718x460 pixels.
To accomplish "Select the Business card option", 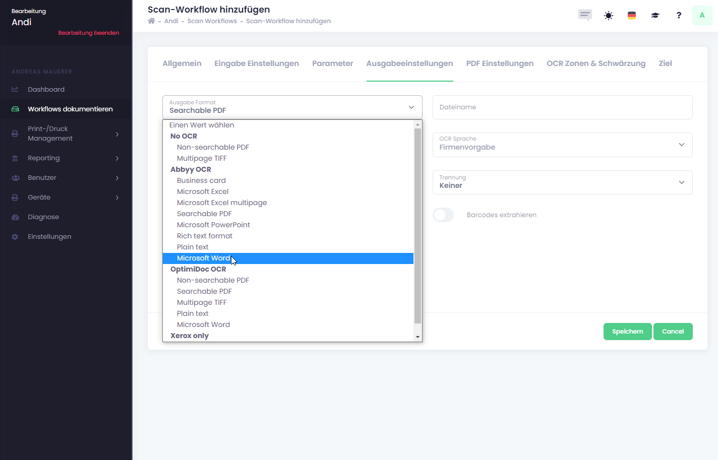I will coord(288,180).
